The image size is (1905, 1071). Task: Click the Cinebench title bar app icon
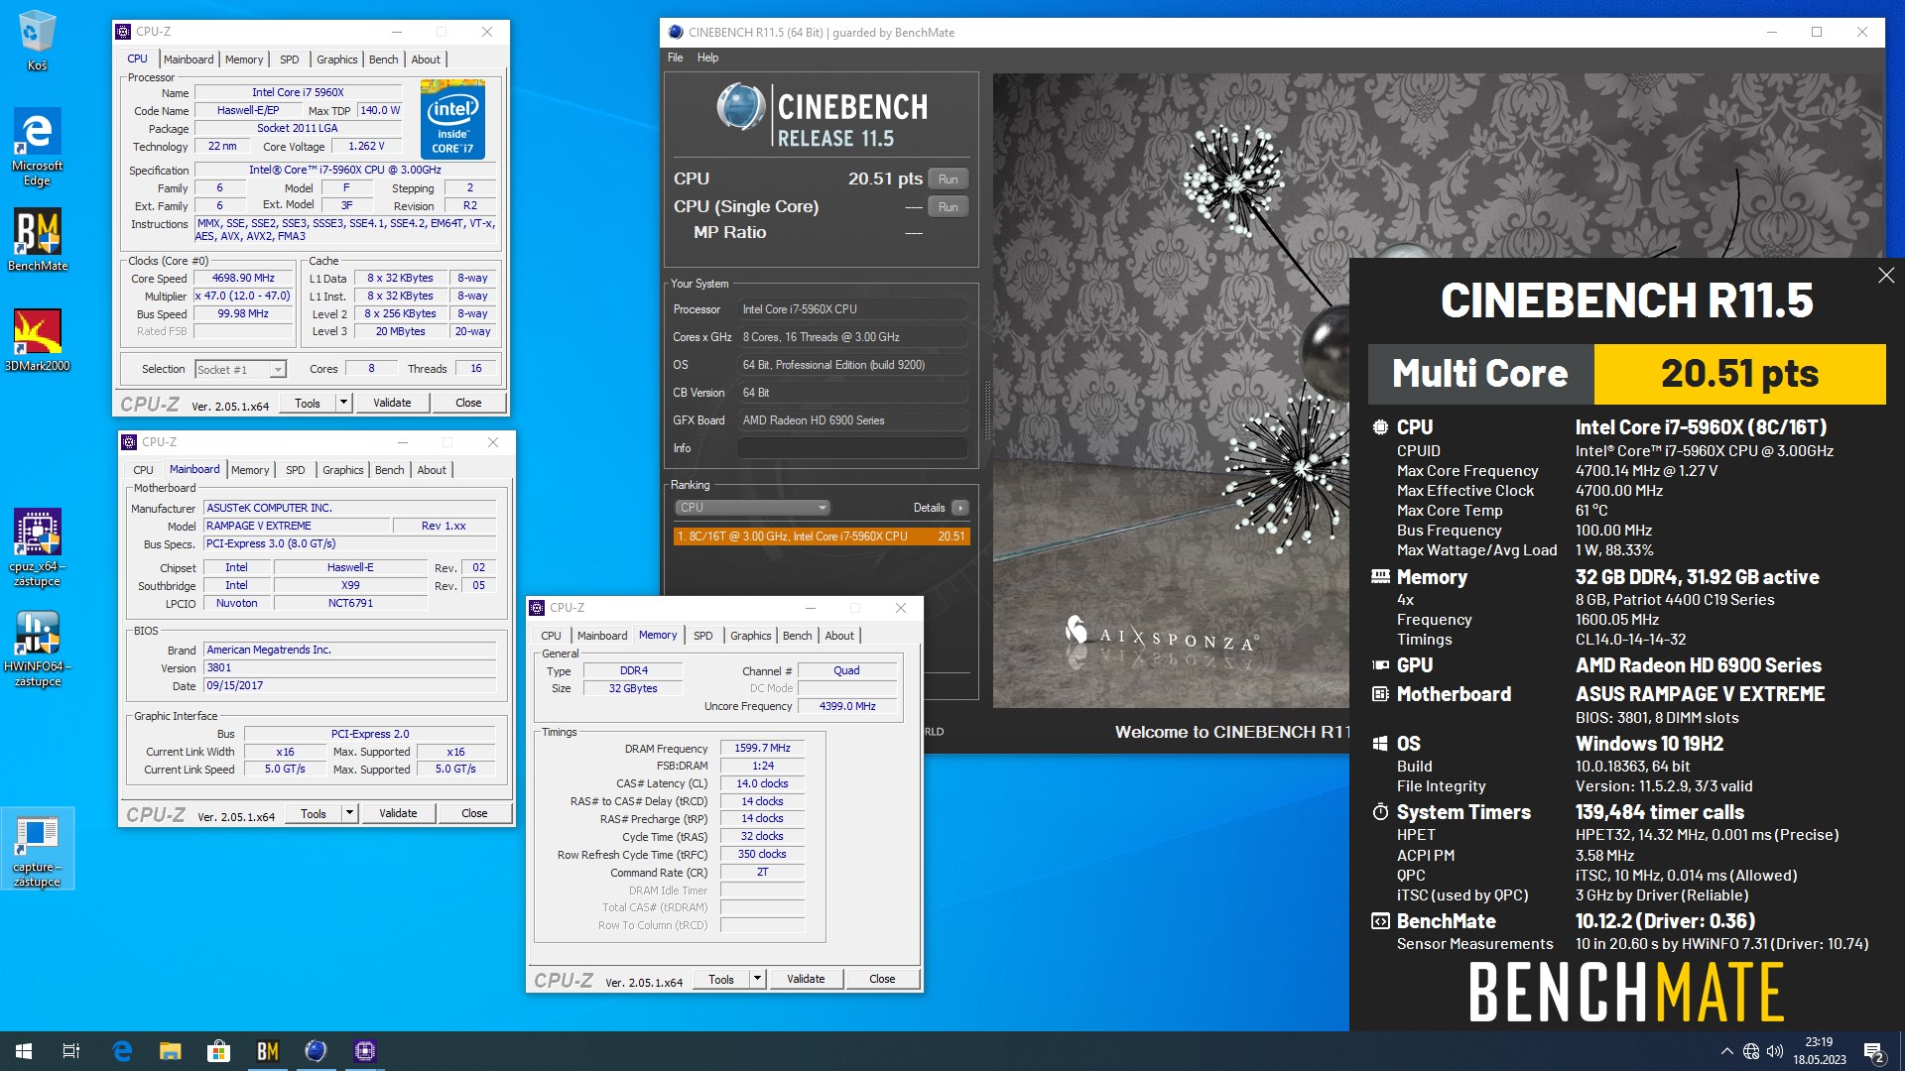(676, 32)
